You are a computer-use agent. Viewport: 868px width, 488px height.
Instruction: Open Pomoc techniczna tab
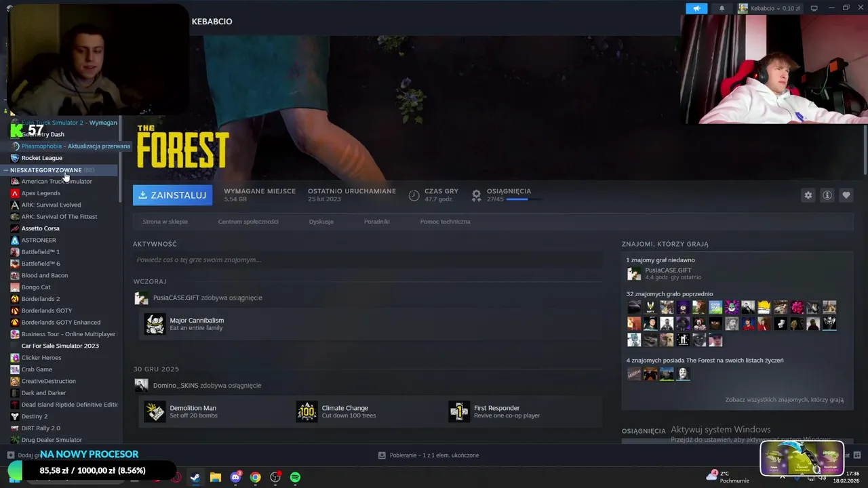(445, 222)
